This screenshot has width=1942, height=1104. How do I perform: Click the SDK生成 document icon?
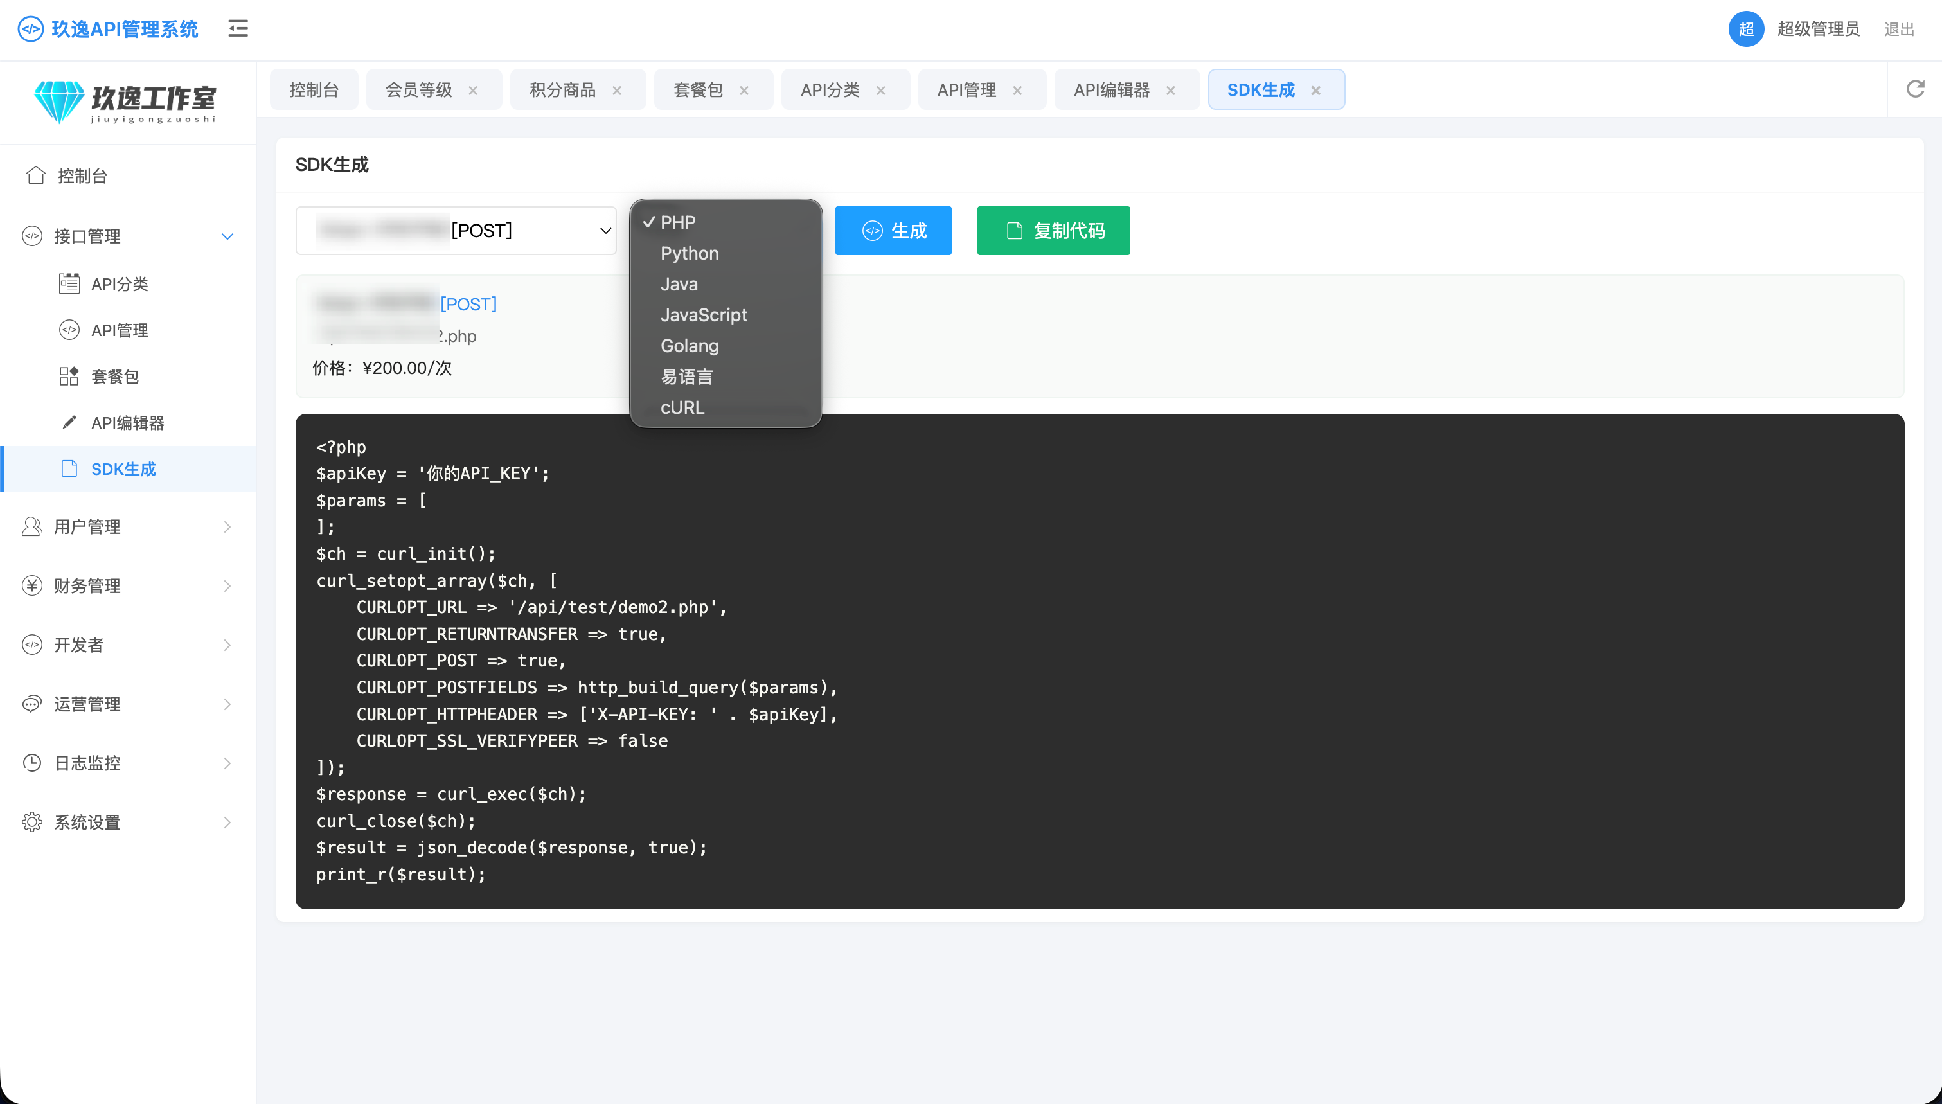pos(69,468)
